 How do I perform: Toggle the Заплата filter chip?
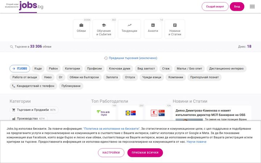click(112, 77)
